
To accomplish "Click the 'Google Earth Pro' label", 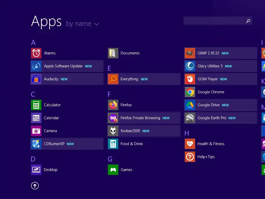I will (x=212, y=118).
